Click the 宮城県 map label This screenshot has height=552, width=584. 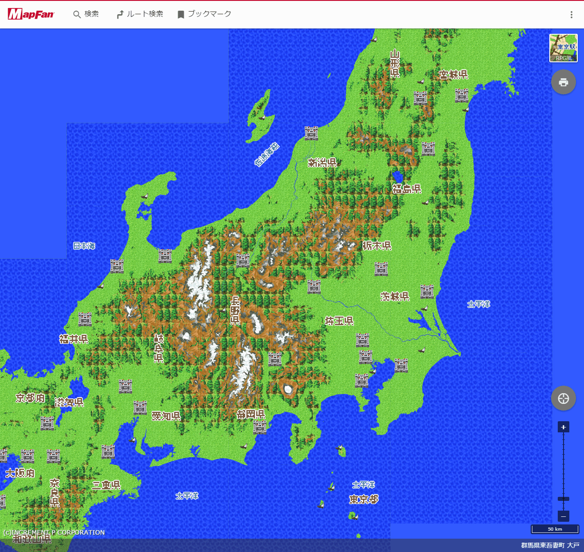point(453,75)
